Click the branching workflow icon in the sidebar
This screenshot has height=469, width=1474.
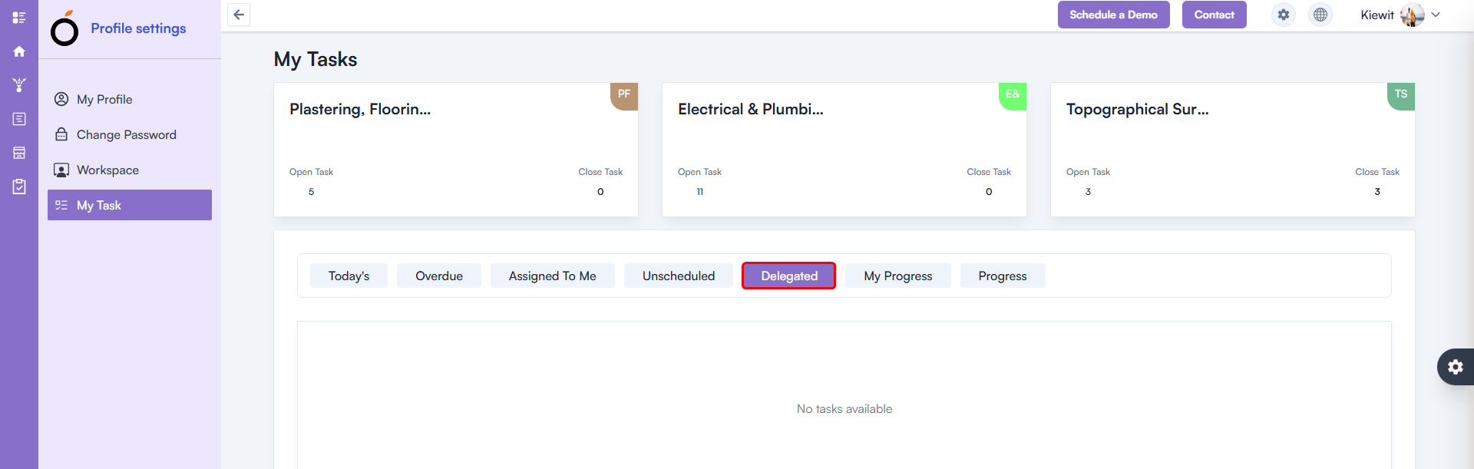click(19, 85)
